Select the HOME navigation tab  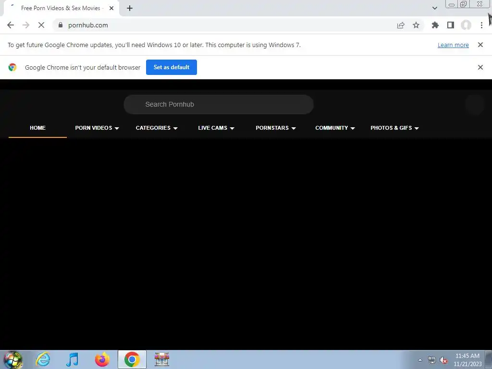point(37,128)
